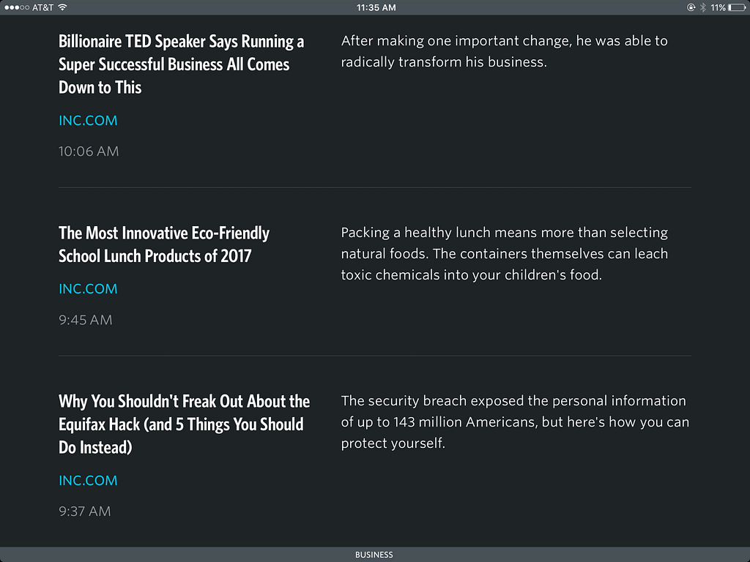Tap the 11:35 AM clock in status bar
This screenshot has height=562, width=750.
pyautogui.click(x=376, y=7)
